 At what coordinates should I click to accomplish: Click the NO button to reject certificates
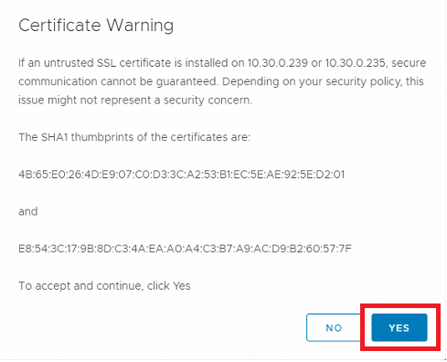coord(334,327)
